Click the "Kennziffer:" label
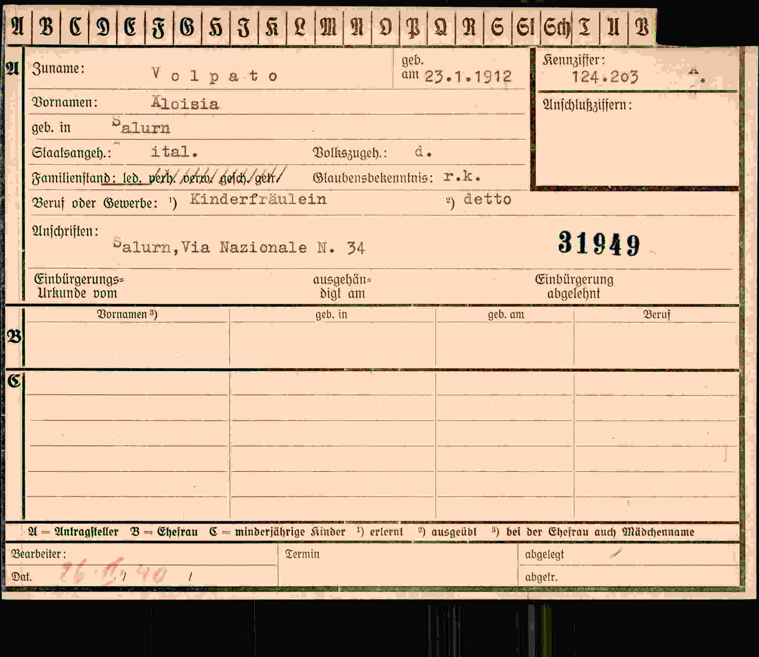Image resolution: width=759 pixels, height=657 pixels. [574, 60]
